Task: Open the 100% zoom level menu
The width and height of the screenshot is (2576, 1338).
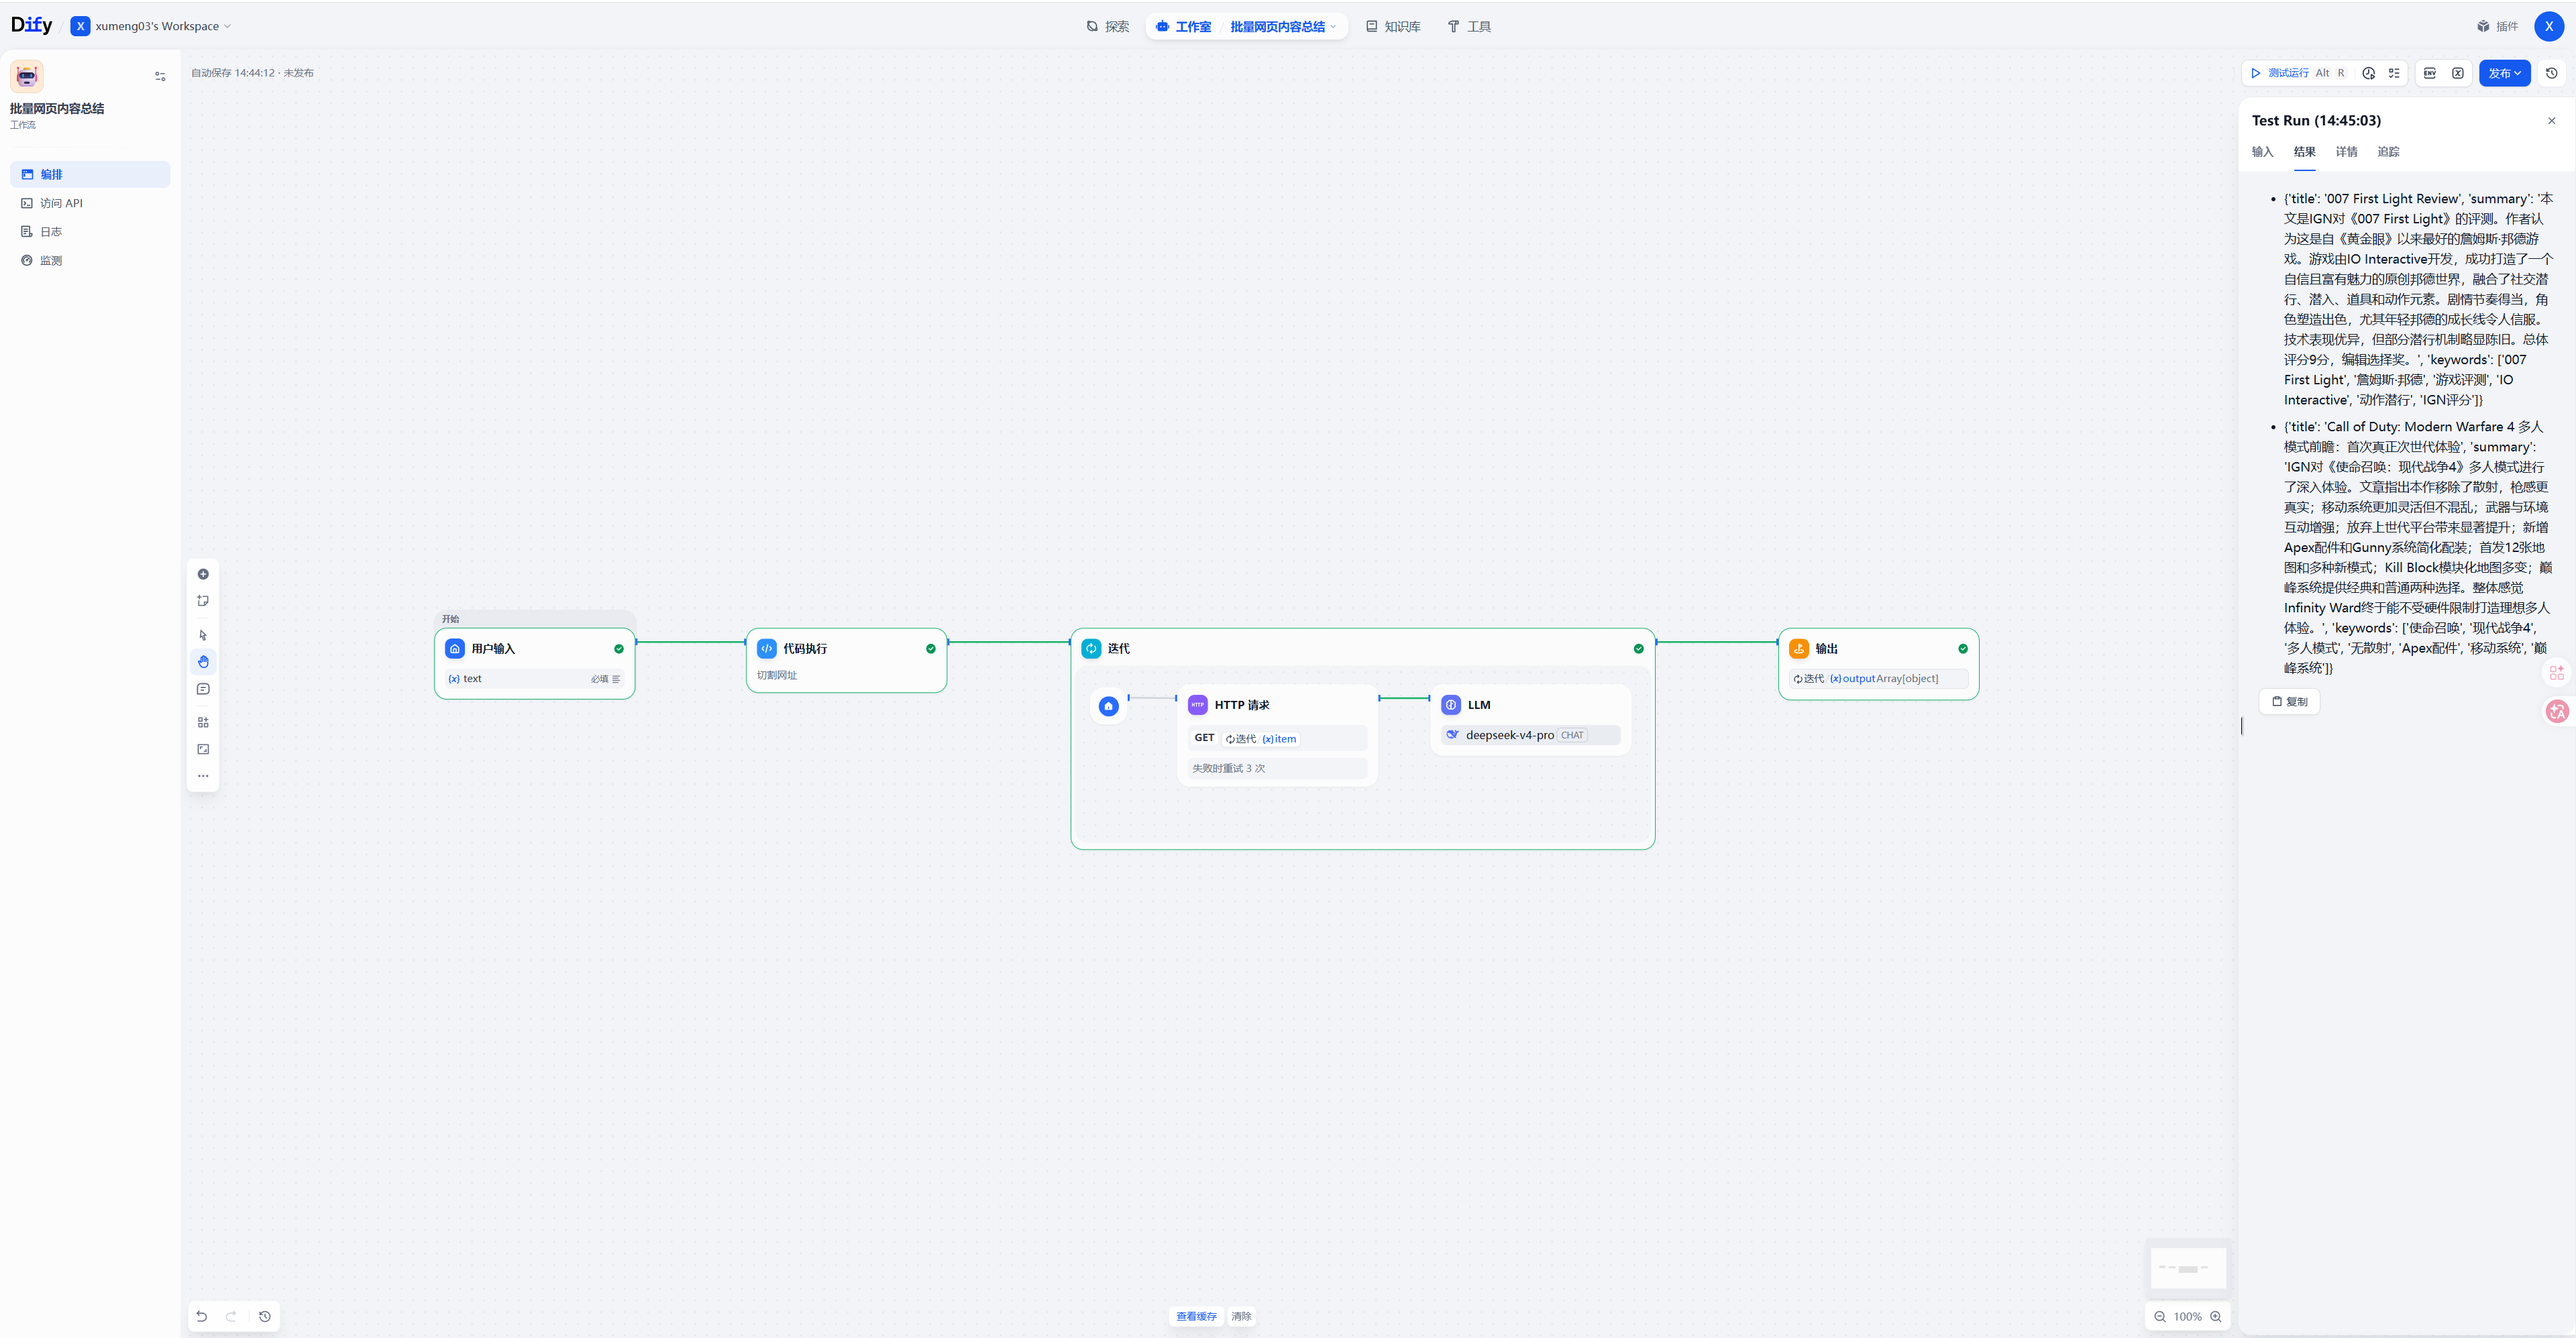Action: (x=2187, y=1316)
